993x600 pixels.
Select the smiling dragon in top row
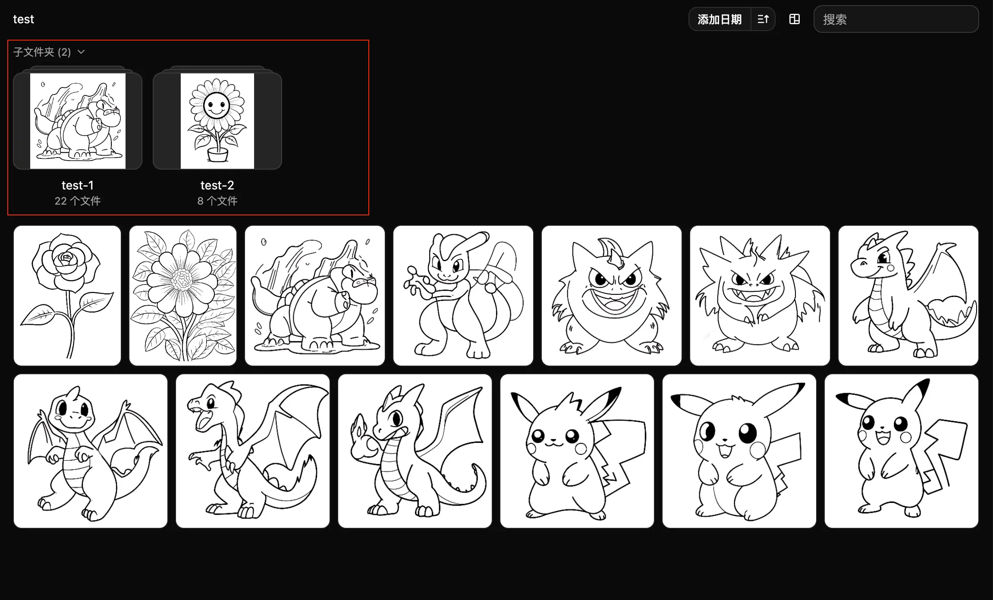908,296
